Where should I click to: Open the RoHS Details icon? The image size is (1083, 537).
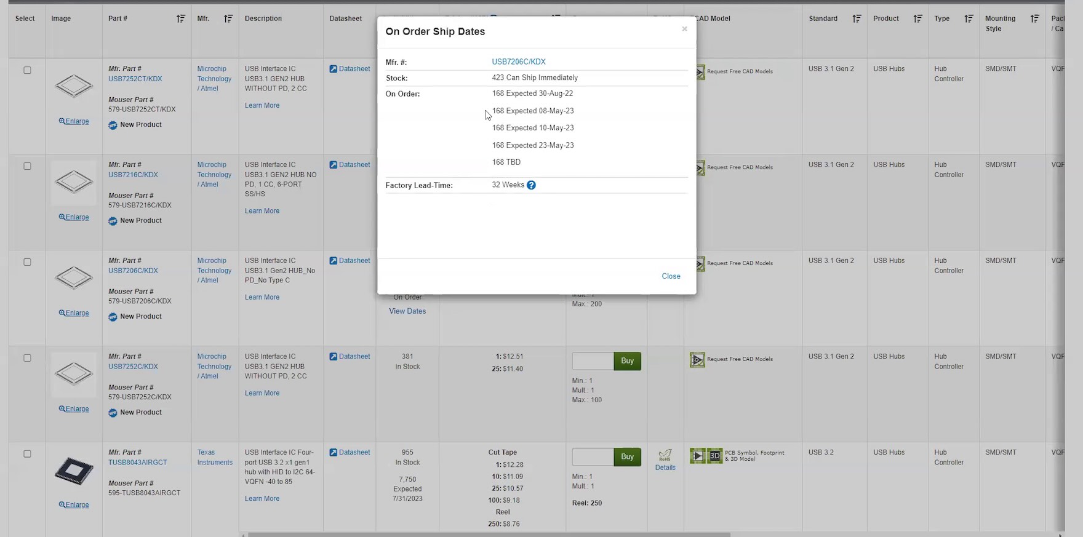point(665,455)
